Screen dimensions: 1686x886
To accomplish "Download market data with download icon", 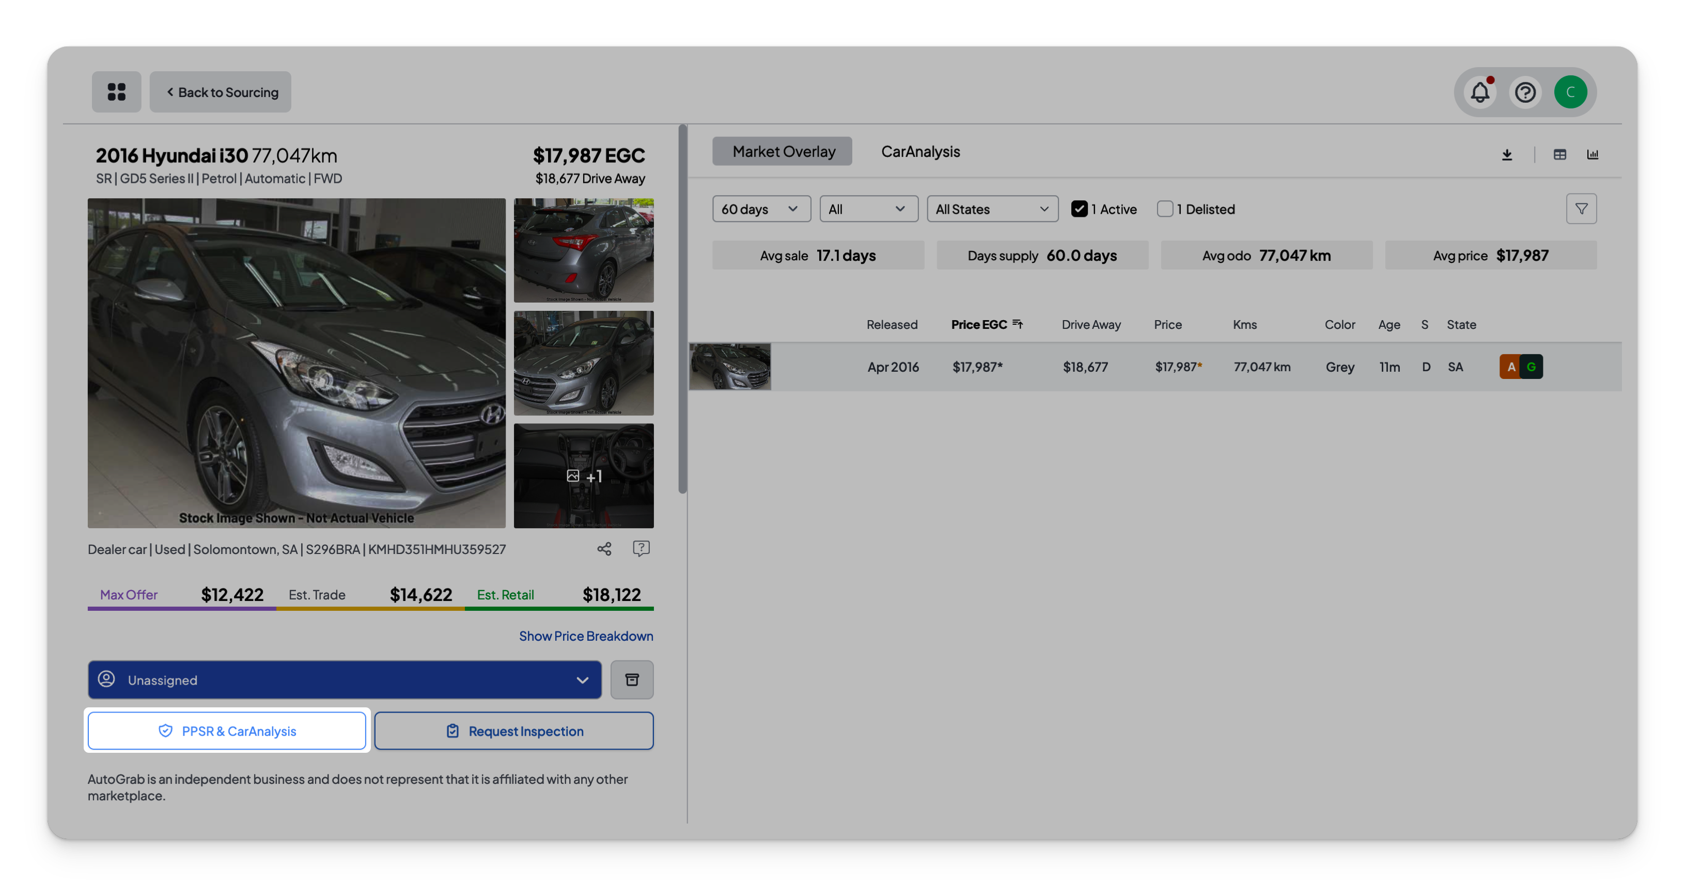I will tap(1507, 155).
